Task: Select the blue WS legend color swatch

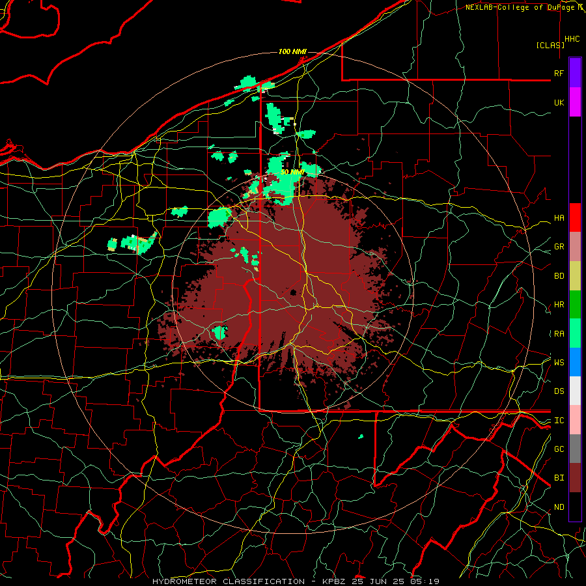Action: pos(575,362)
